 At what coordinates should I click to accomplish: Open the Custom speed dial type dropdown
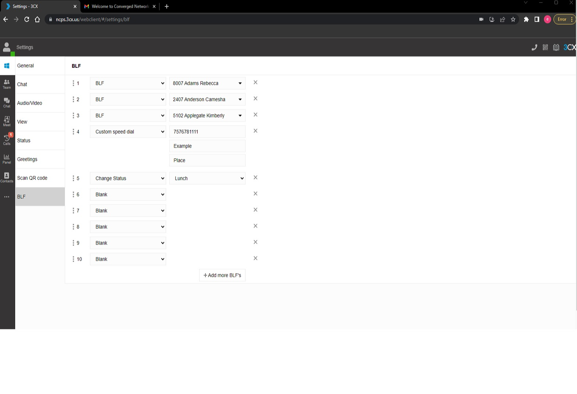point(128,132)
